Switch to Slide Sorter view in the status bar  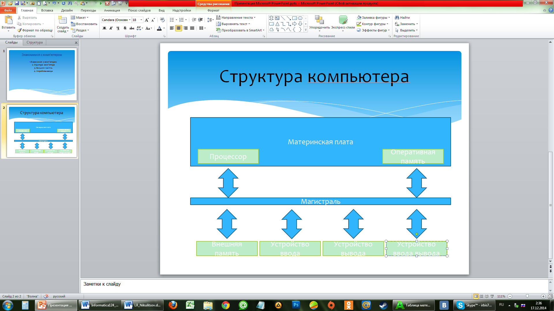(481, 296)
